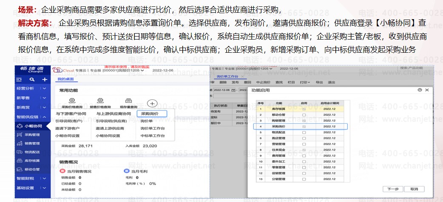This screenshot has height=202, width=443.
Task: Launch the 销售价格查询 shortcut icon
Action: (x=100, y=100)
